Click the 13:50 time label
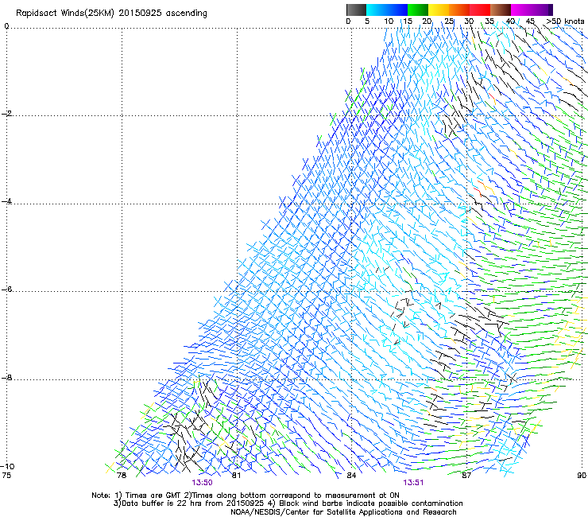The height and width of the screenshot is (517, 588). (x=202, y=483)
